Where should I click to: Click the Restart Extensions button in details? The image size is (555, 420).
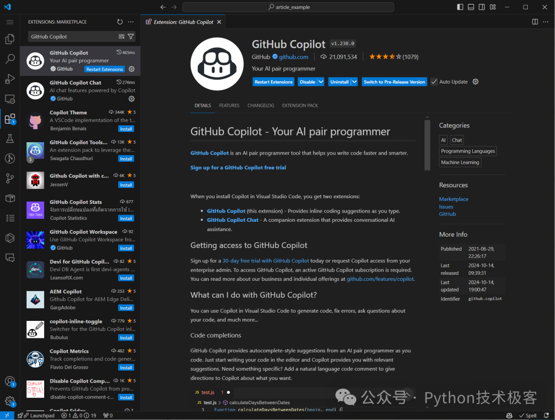click(273, 82)
